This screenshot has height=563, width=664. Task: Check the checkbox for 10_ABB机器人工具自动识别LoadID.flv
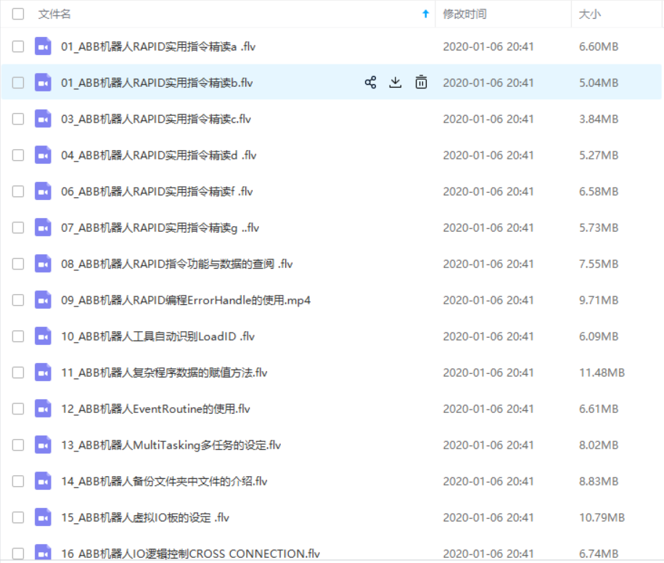click(17, 335)
